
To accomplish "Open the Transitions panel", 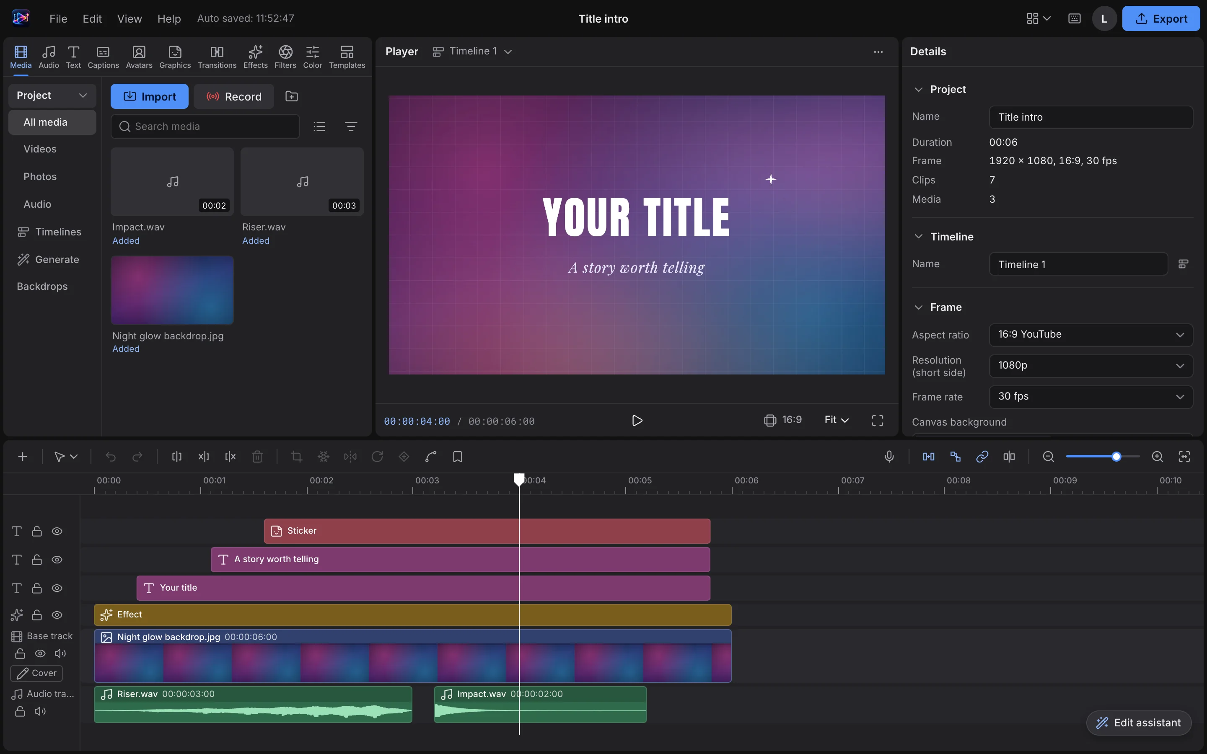I will coord(217,57).
